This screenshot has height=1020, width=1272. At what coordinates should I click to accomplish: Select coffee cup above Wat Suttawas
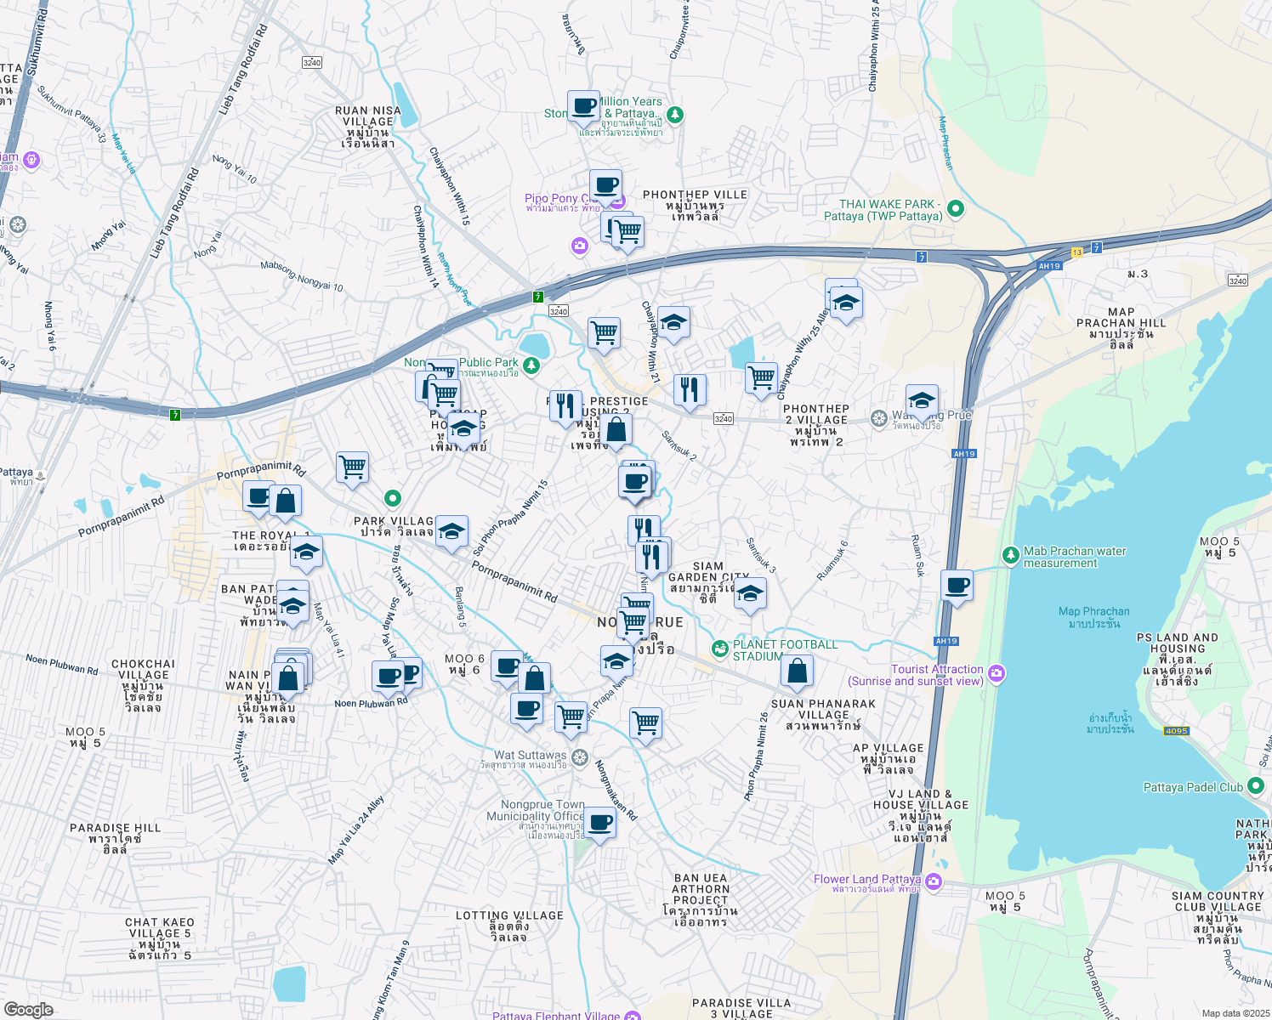click(x=526, y=710)
